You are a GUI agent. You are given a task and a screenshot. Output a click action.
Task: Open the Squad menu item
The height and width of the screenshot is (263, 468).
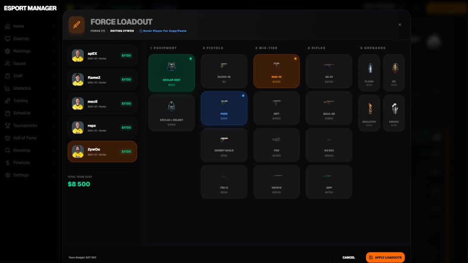pos(19,64)
